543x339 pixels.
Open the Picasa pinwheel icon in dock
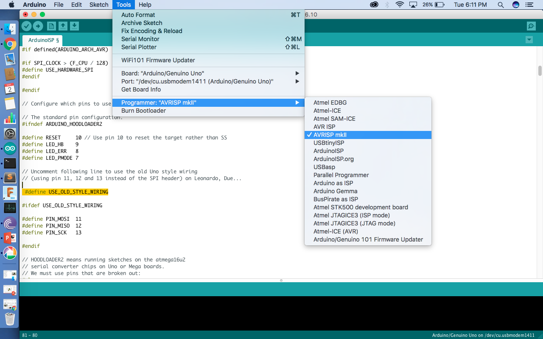[x=10, y=253]
